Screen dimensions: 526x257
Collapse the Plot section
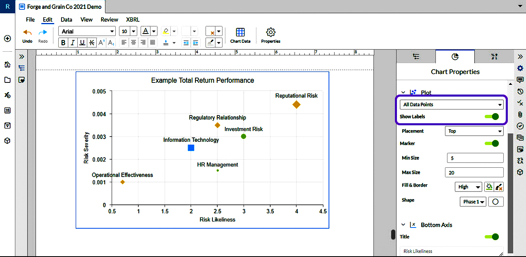pos(403,93)
